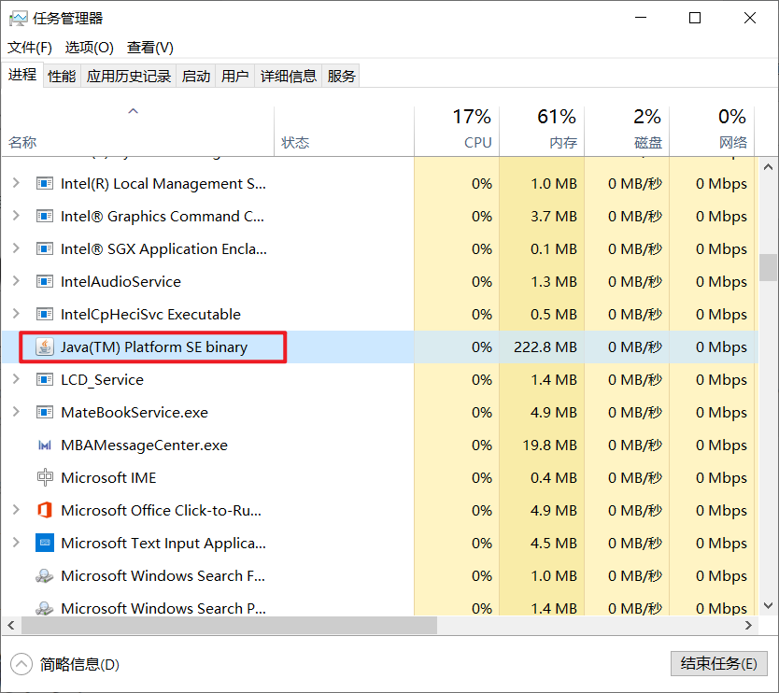Click the horizontal scrollbar thumb
Viewport: 779px width, 693px height.
(x=229, y=626)
